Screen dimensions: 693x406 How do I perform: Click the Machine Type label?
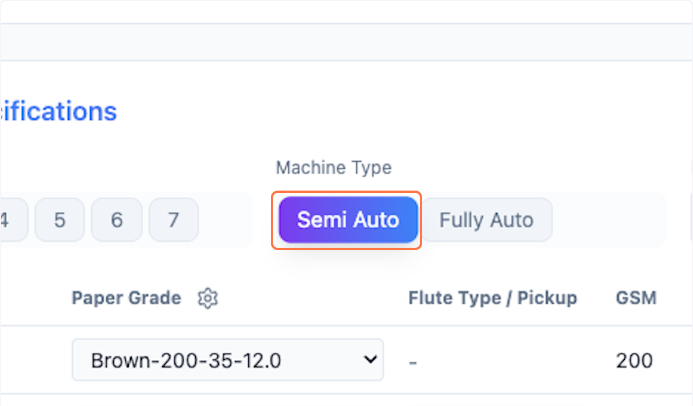tap(333, 167)
